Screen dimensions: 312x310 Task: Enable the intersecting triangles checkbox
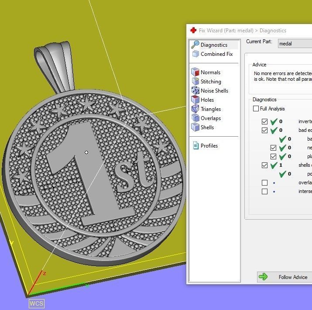point(264,191)
